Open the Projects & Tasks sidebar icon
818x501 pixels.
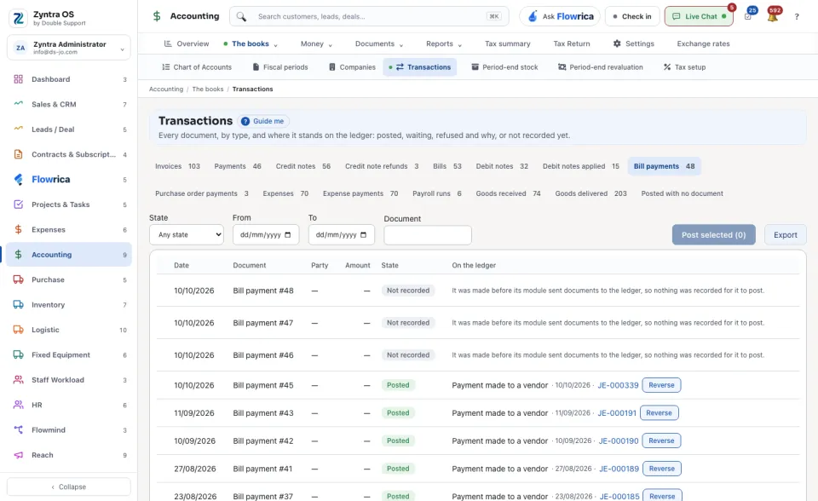pos(18,204)
